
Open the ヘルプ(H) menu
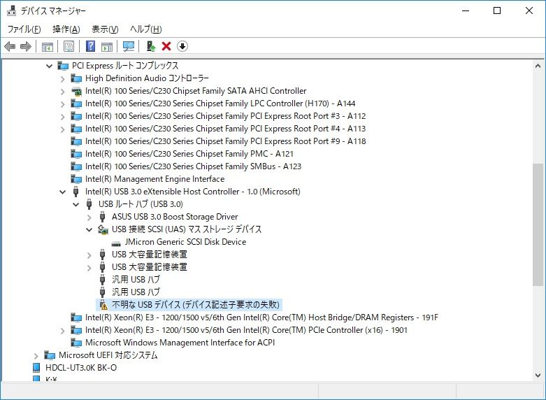146,29
